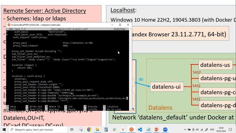
Task: Open the volume tray icon
Action: (x=197, y=130)
